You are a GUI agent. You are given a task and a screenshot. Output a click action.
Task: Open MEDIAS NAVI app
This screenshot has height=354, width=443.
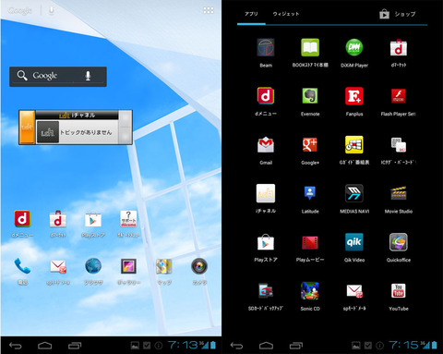[354, 193]
